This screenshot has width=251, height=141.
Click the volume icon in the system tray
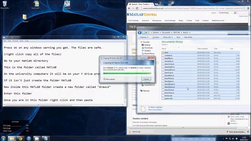[x=233, y=139]
